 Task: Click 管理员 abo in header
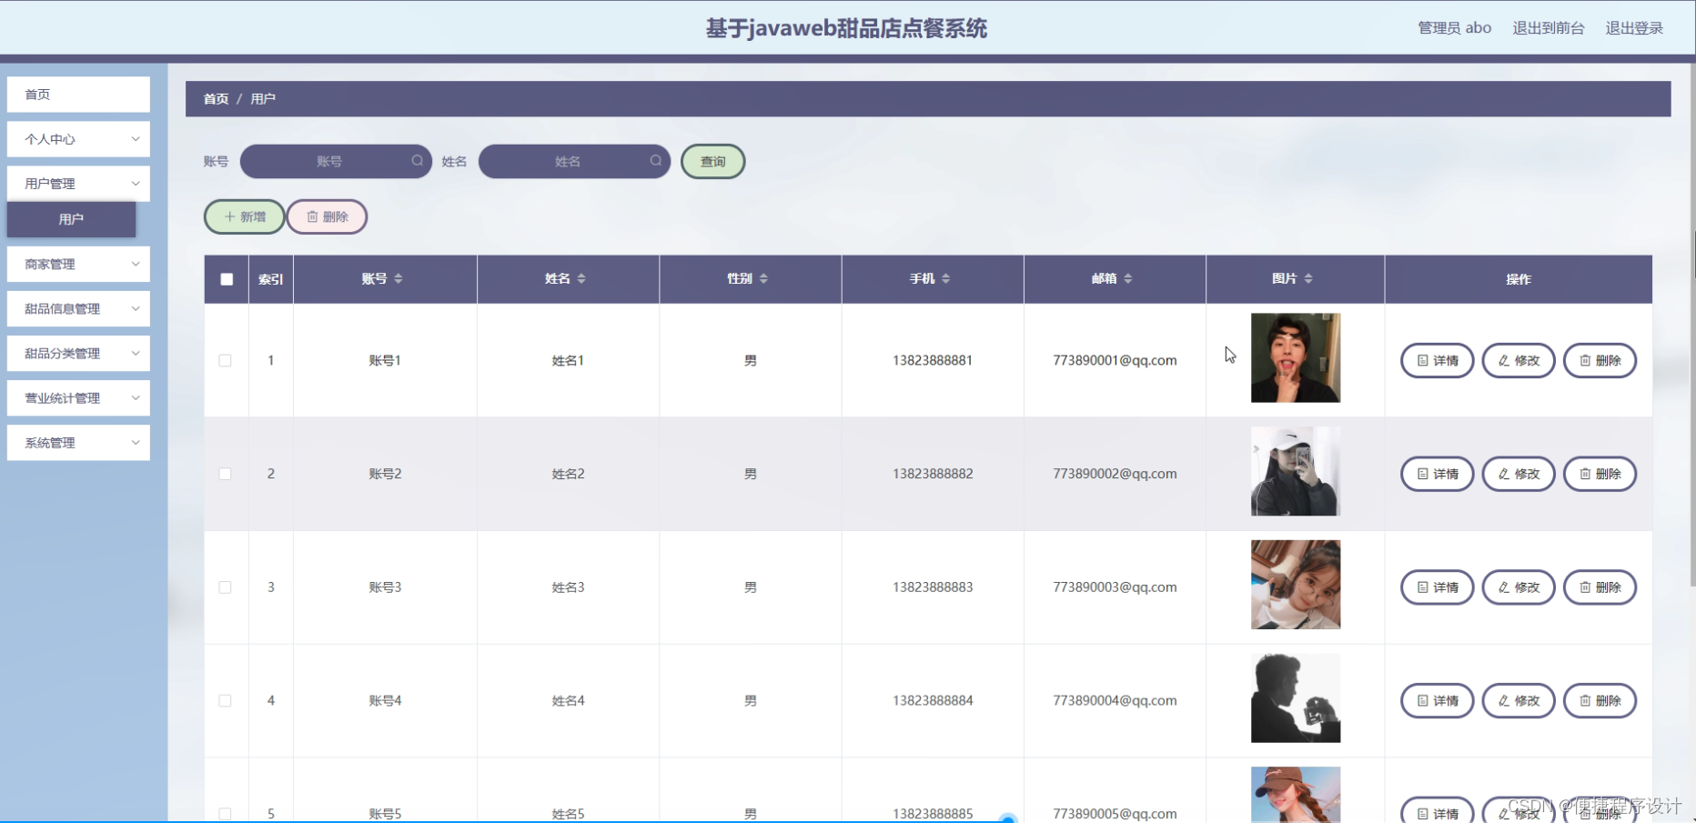tap(1454, 28)
